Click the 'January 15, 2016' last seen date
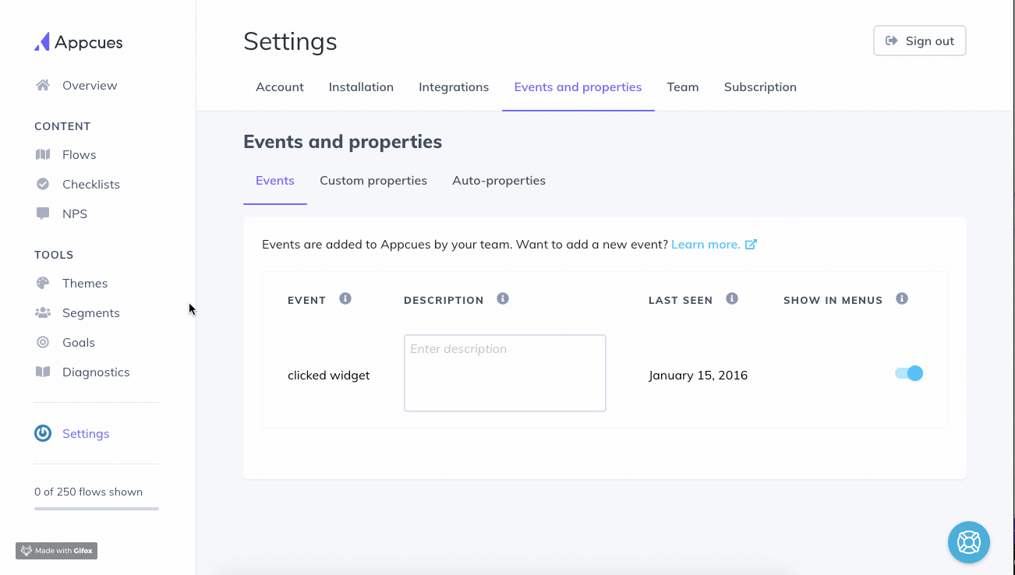1015x575 pixels. click(x=698, y=375)
